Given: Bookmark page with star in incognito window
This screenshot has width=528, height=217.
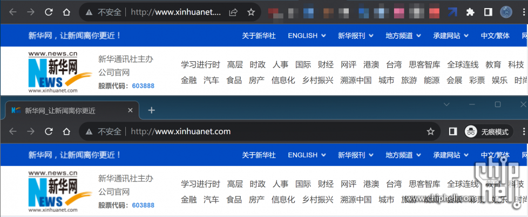Looking at the screenshot, I should point(430,131).
